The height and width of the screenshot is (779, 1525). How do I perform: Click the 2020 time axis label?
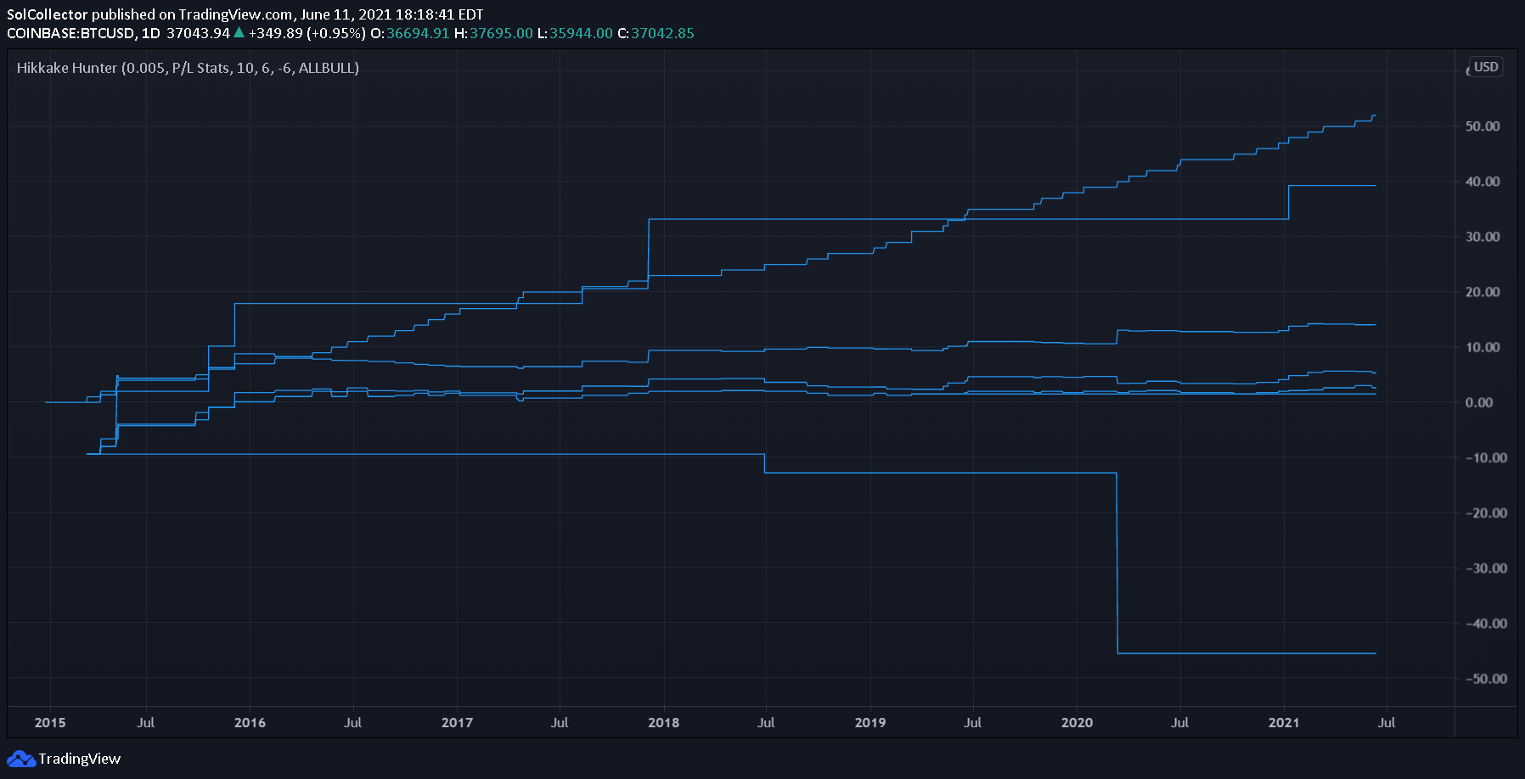pos(1078,723)
